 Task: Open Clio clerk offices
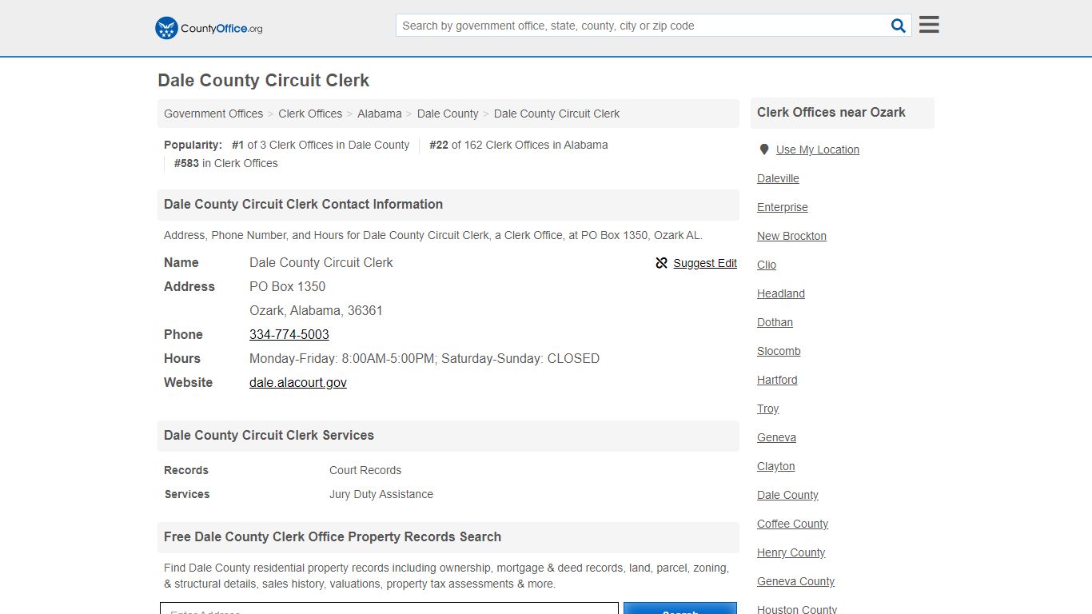[x=767, y=265]
